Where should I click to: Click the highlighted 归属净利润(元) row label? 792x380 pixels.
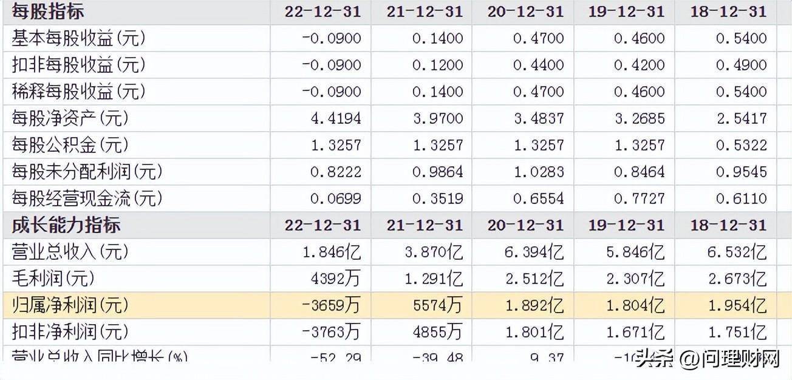[70, 305]
